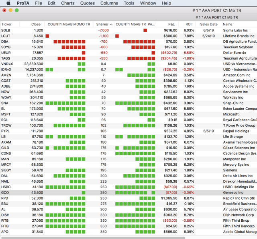
Task: Click TAGS shares value -550
Action: [x=104, y=58]
